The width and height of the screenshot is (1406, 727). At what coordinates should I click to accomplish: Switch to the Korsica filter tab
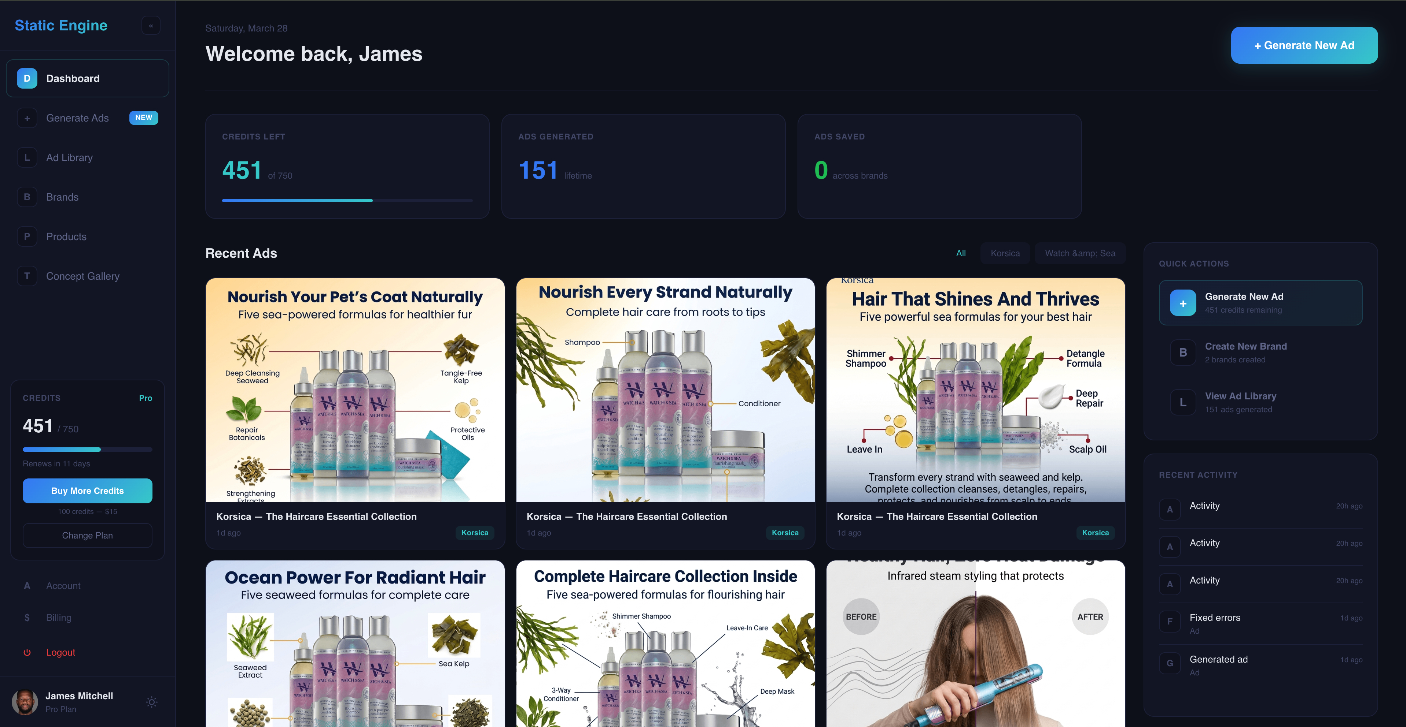(x=1005, y=253)
